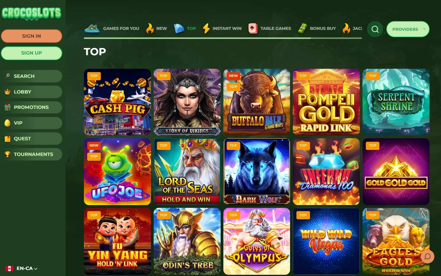The image size is (441, 276).
Task: Click the Sign Up button
Action: pyautogui.click(x=31, y=53)
